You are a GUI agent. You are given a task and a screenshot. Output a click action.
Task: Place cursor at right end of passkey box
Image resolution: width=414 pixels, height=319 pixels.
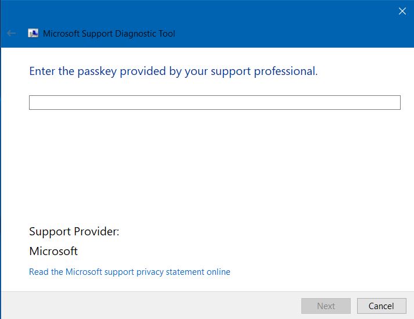pos(397,102)
